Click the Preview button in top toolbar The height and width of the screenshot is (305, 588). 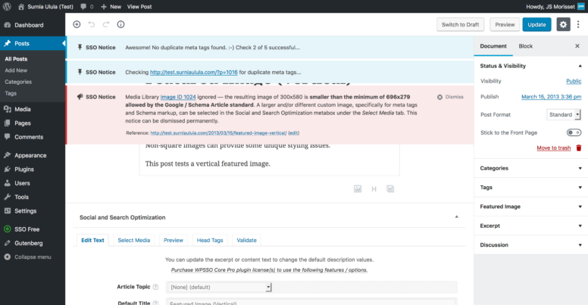[505, 24]
